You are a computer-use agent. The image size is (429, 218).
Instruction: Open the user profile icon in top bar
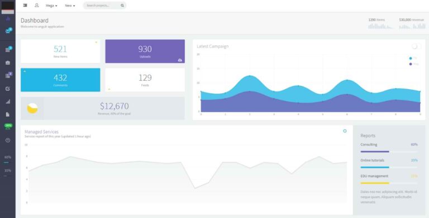37,5
